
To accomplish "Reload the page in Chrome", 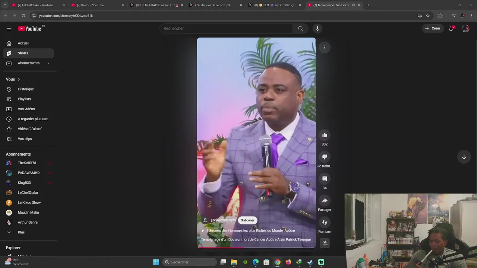I will 23,16.
